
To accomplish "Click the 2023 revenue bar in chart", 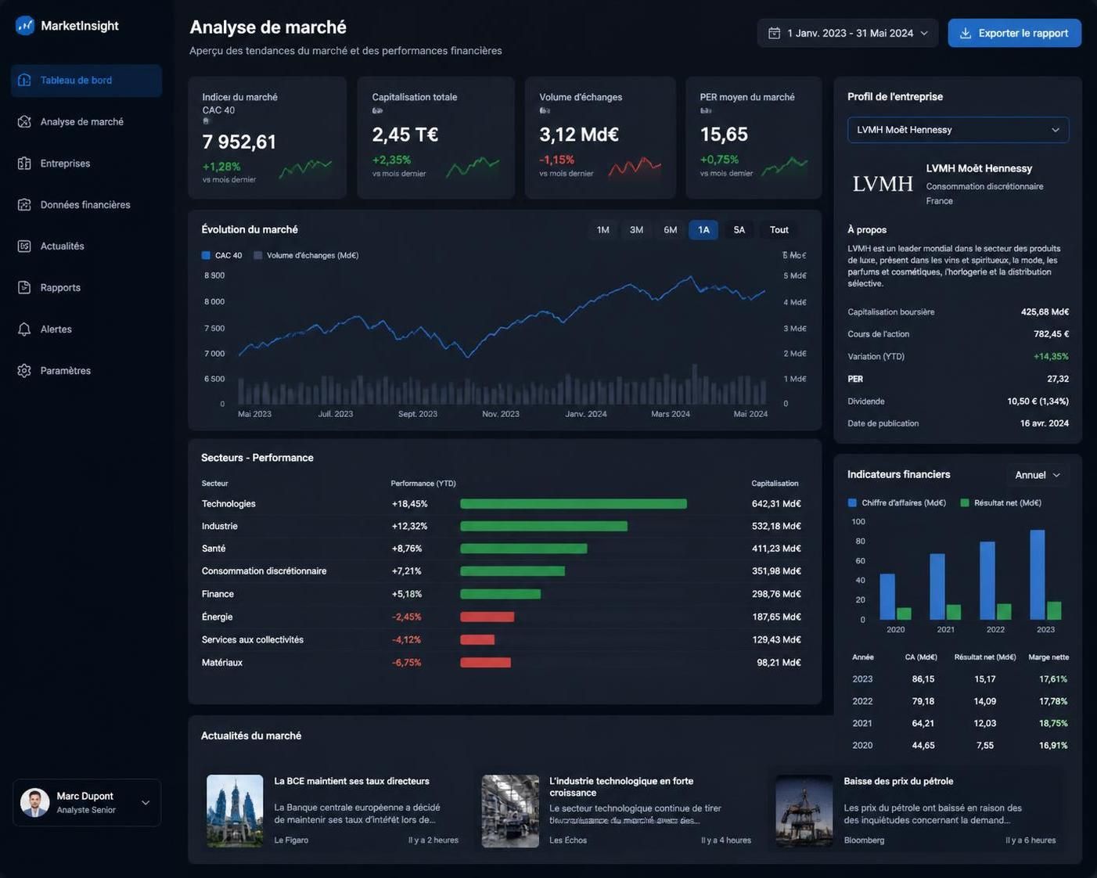I will [1038, 575].
